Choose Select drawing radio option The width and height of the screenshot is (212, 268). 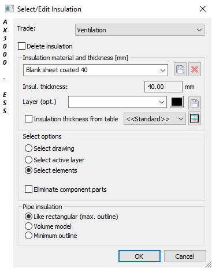coord(28,148)
